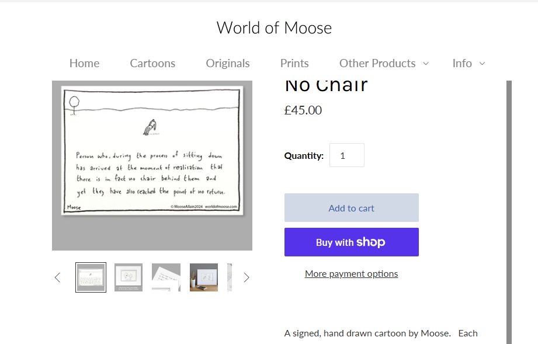538x344 pixels.
Task: Click the Buy with Shop button
Action: click(351, 242)
